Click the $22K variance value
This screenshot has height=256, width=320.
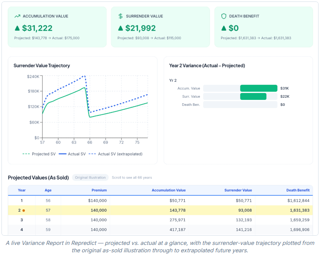tap(285, 97)
